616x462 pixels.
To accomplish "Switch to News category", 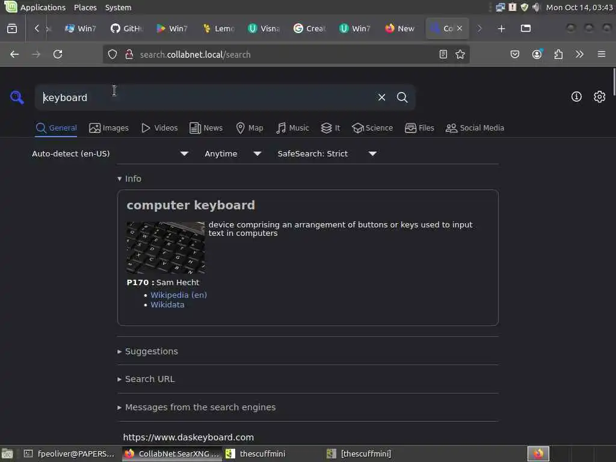I will pyautogui.click(x=206, y=128).
